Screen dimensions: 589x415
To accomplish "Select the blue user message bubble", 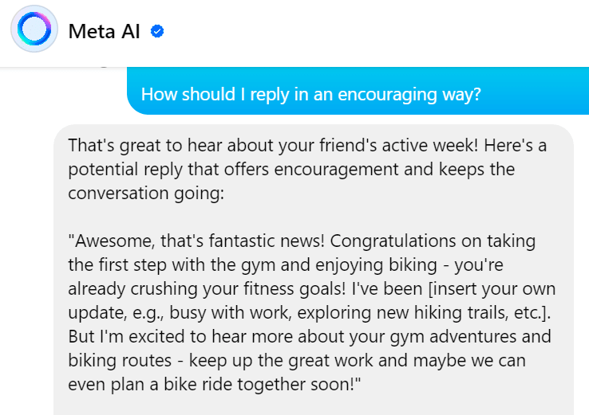I will 358,93.
